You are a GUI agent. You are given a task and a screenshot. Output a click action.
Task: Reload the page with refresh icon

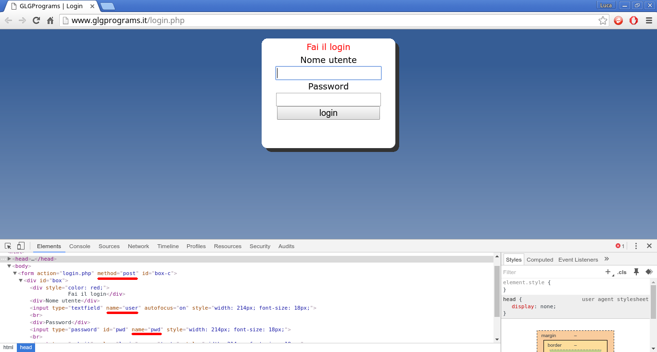[36, 20]
